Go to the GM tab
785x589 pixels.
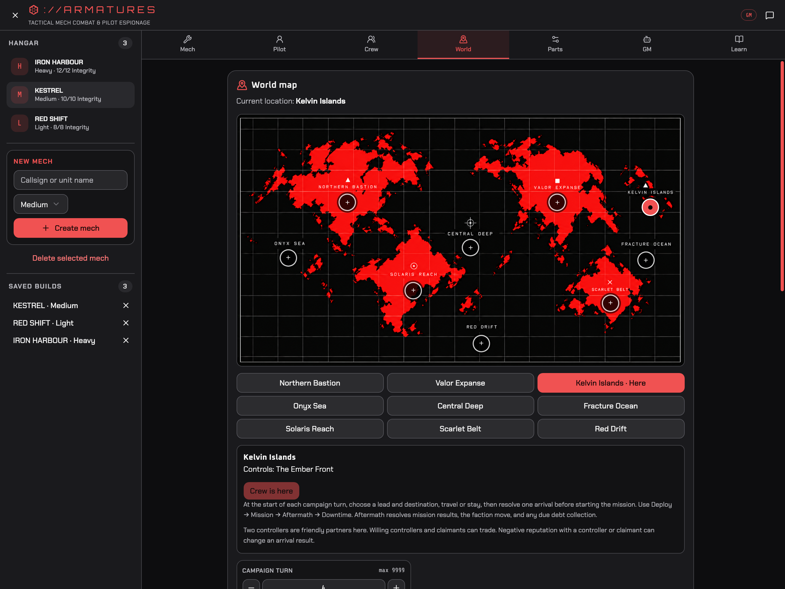point(647,44)
